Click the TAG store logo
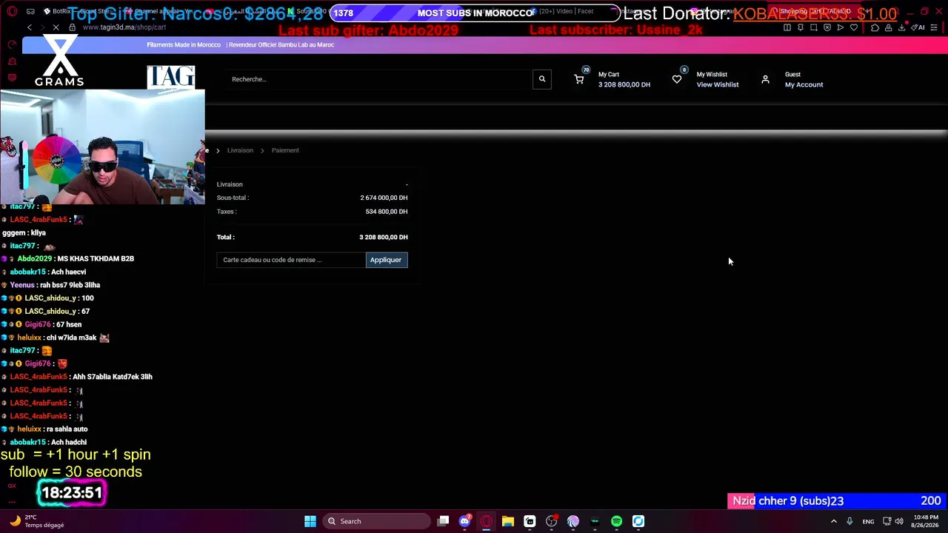Viewport: 948px width, 533px height. pyautogui.click(x=170, y=77)
